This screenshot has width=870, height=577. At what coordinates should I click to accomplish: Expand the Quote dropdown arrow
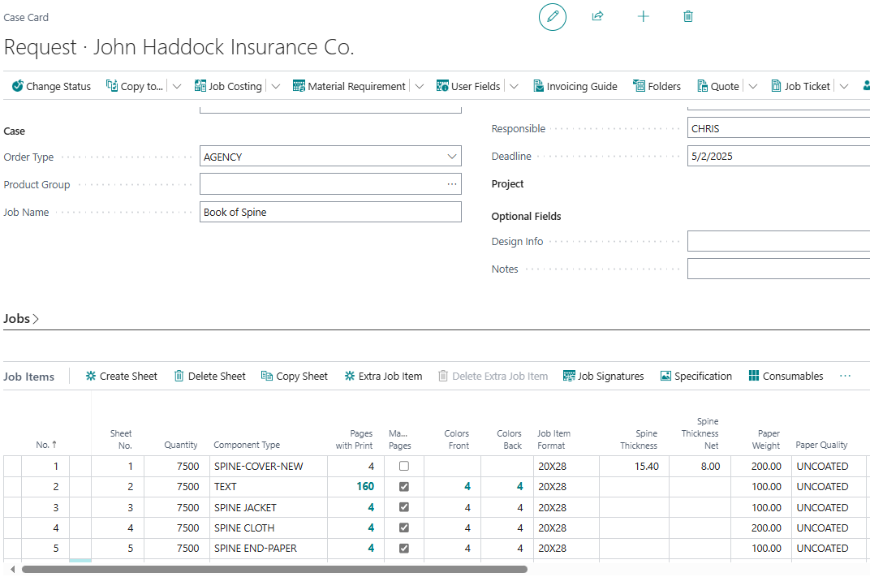(x=753, y=86)
